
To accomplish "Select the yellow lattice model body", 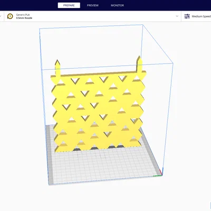I will click(99, 112).
